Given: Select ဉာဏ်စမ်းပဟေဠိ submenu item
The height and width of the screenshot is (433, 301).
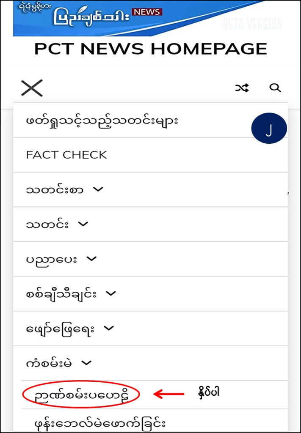Looking at the screenshot, I should [81, 395].
